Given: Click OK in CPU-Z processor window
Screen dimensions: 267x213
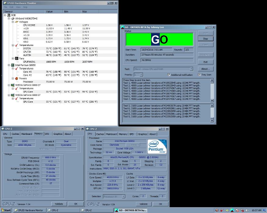Looking at the screenshot, I should pyautogui.click(x=161, y=204).
